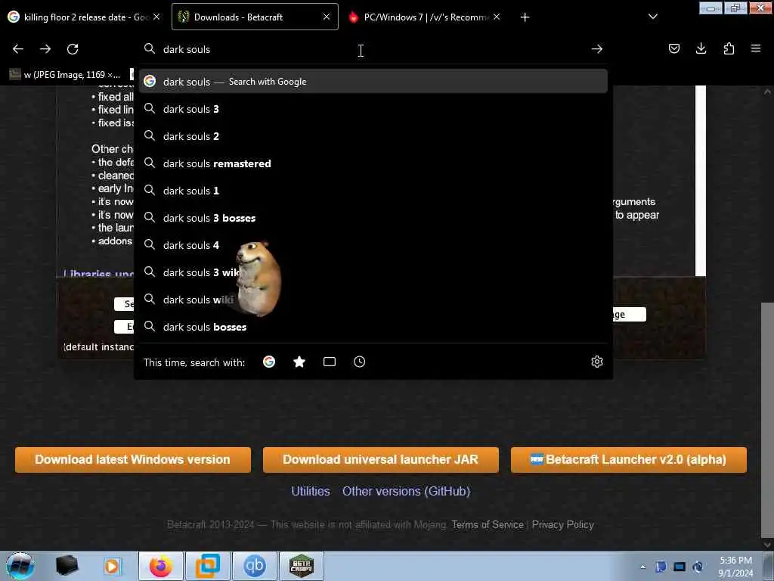This screenshot has width=774, height=581.
Task: Choose suggestion dark souls 1
Action: tap(373, 191)
